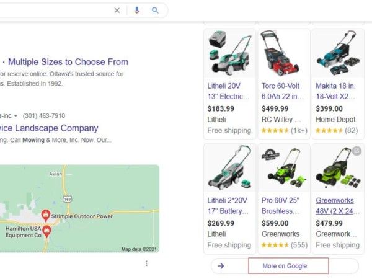Viewport: 372px width, 279px height.
Task: Select the Strimple Outdoor Power map pin
Action: (x=45, y=215)
